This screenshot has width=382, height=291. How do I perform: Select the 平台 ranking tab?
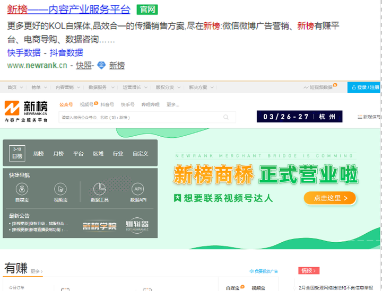click(79, 154)
